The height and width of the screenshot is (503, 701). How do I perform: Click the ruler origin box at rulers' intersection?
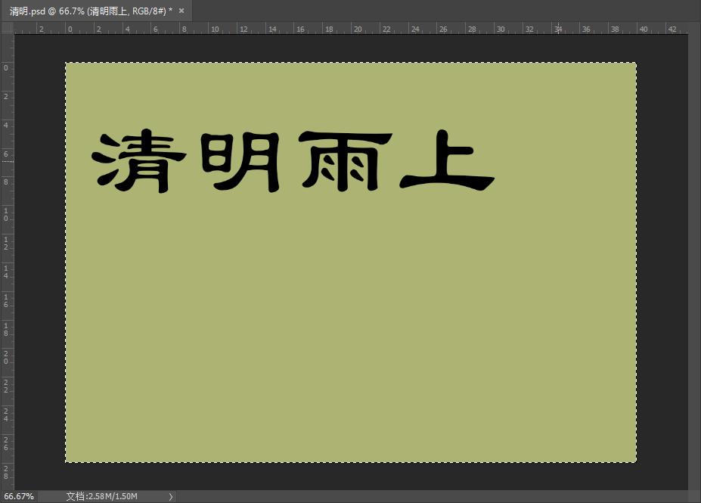pos(8,28)
